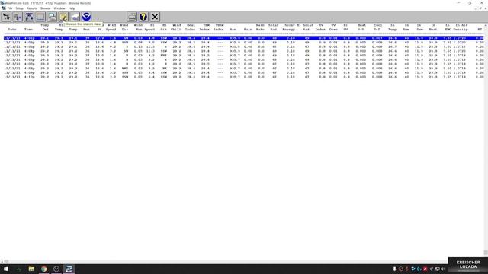Open the Windows Start menu
Screen dimensions: 488x274
pyautogui.click(x=6, y=269)
